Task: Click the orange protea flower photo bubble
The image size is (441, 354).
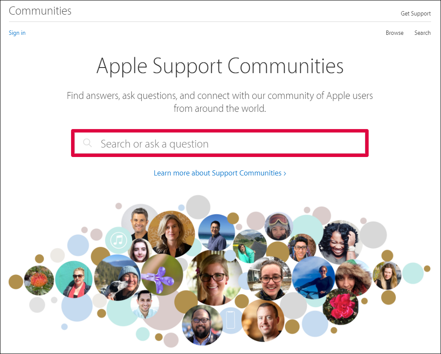Action: 39,280
